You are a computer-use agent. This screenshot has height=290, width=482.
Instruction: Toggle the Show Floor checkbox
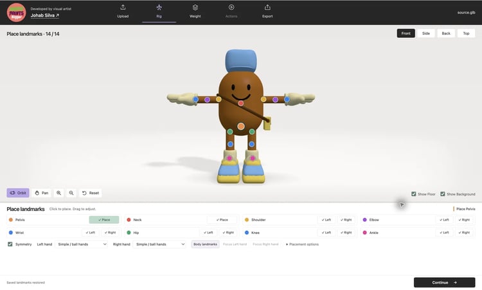tap(413, 194)
